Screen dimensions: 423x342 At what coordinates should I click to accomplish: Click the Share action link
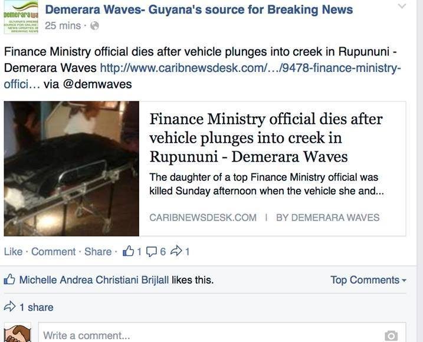pos(98,252)
